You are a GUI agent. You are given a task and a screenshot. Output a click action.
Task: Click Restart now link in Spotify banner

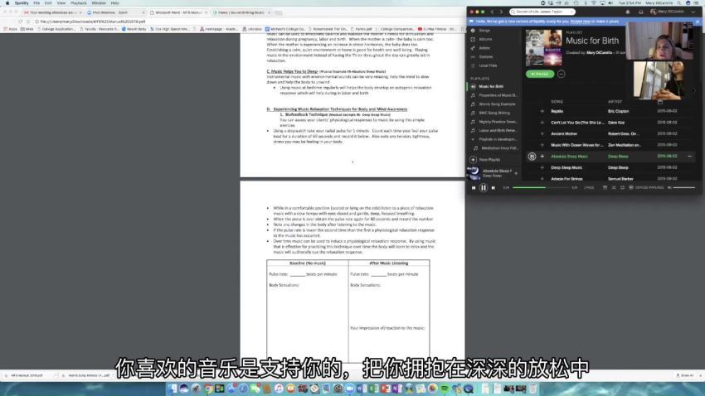[x=580, y=22]
